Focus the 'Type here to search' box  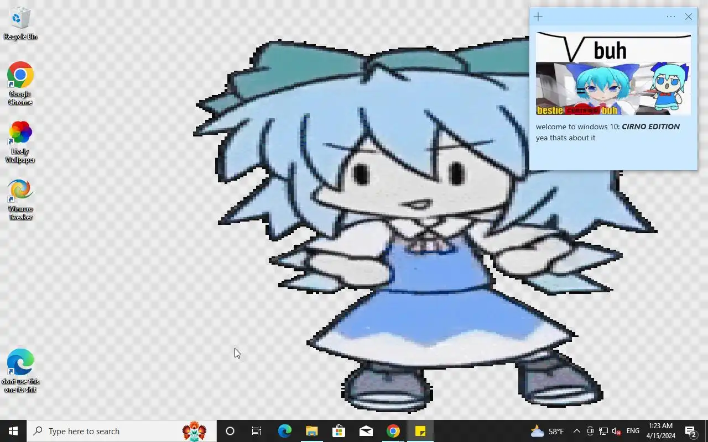click(122, 431)
